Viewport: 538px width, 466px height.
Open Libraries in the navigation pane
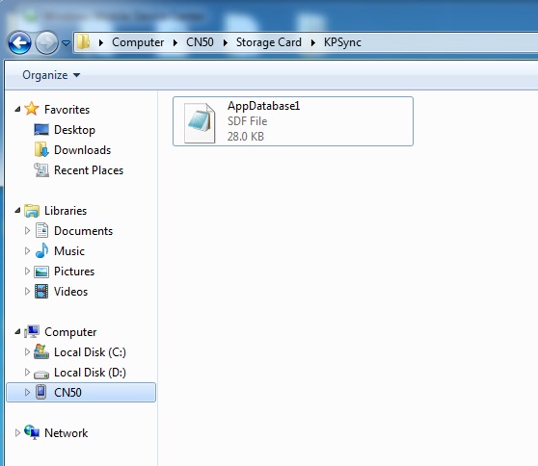[66, 211]
